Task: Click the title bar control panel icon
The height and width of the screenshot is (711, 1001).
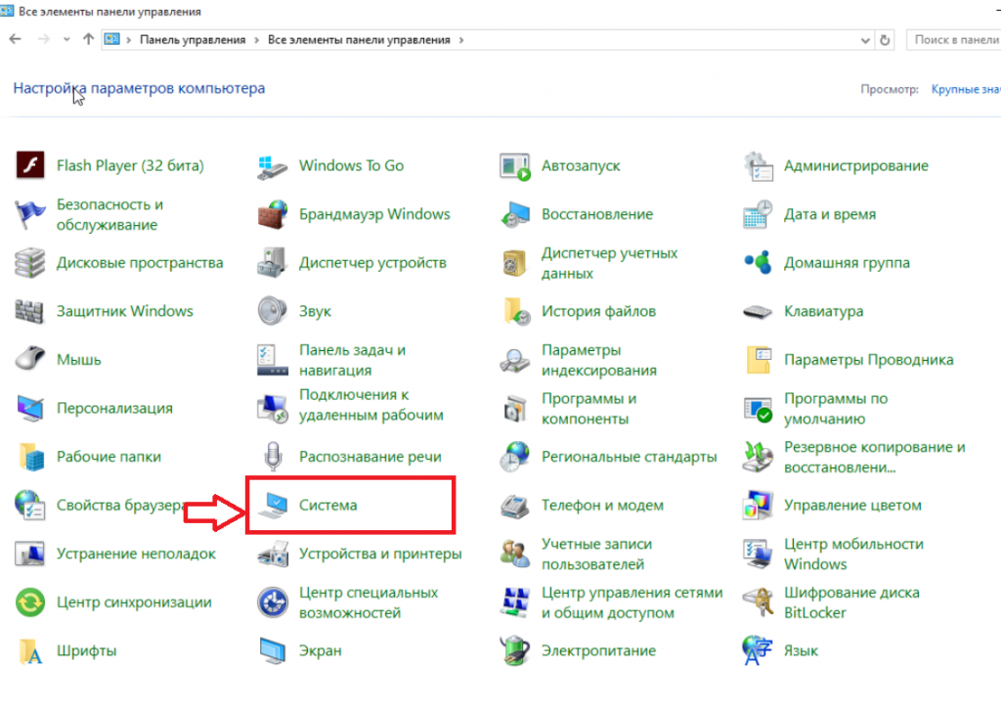Action: click(x=7, y=10)
